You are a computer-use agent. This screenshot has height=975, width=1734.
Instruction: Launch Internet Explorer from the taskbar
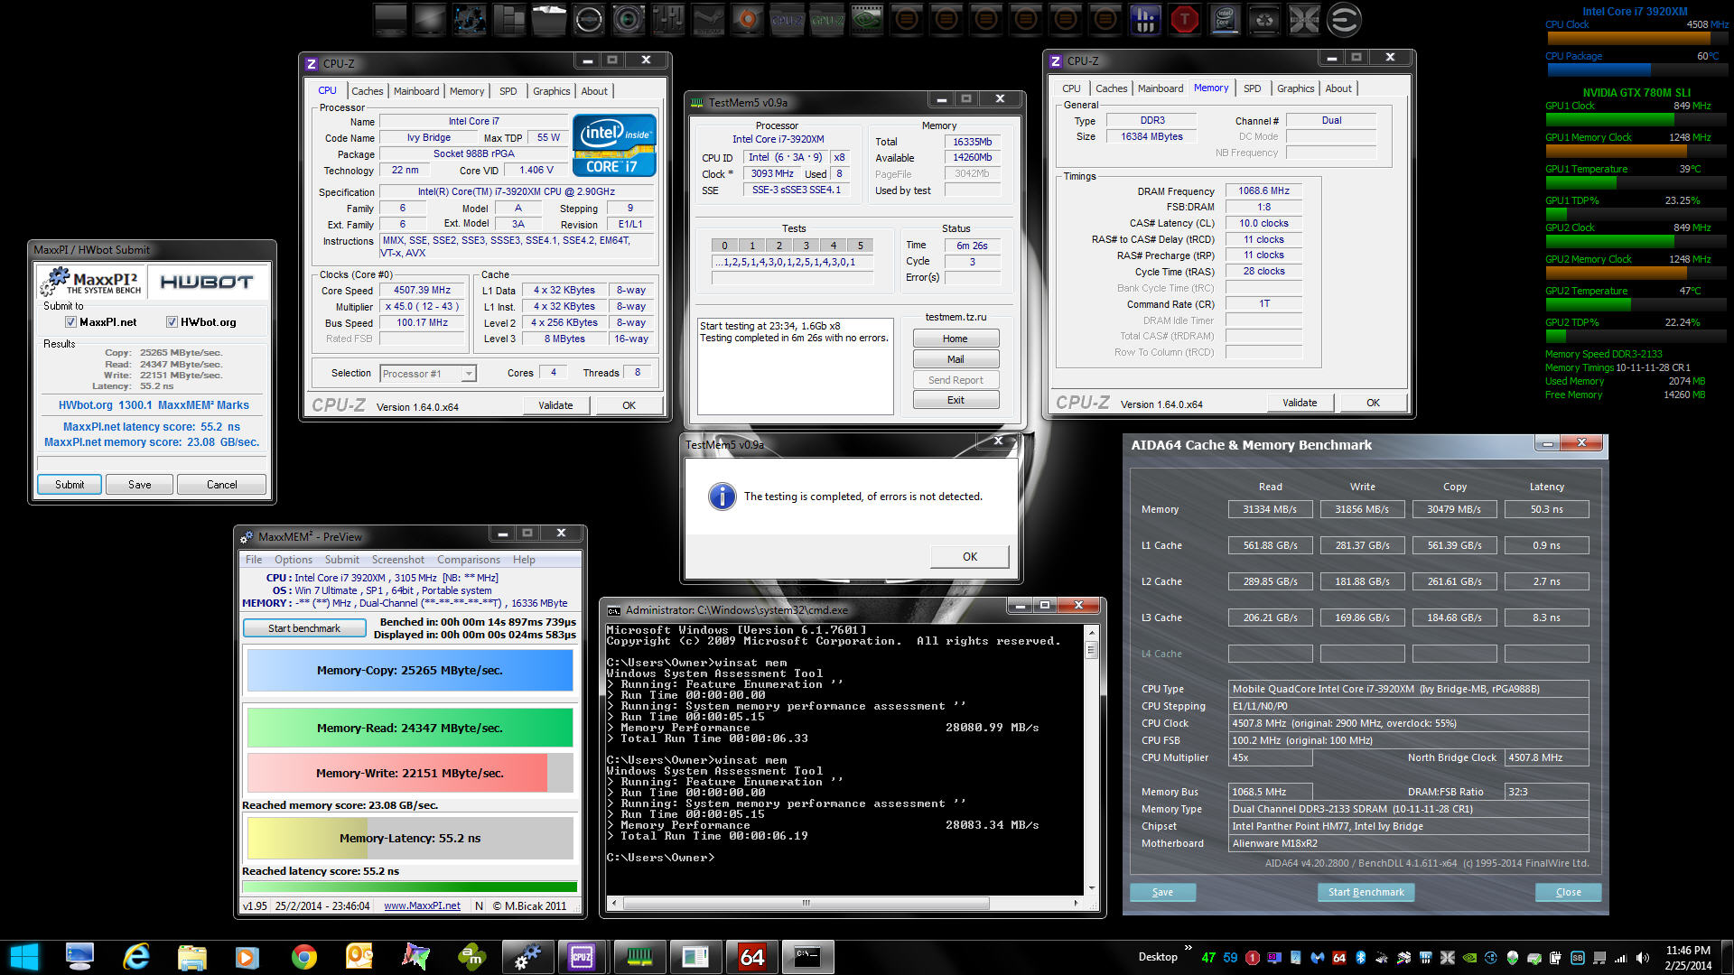(135, 957)
